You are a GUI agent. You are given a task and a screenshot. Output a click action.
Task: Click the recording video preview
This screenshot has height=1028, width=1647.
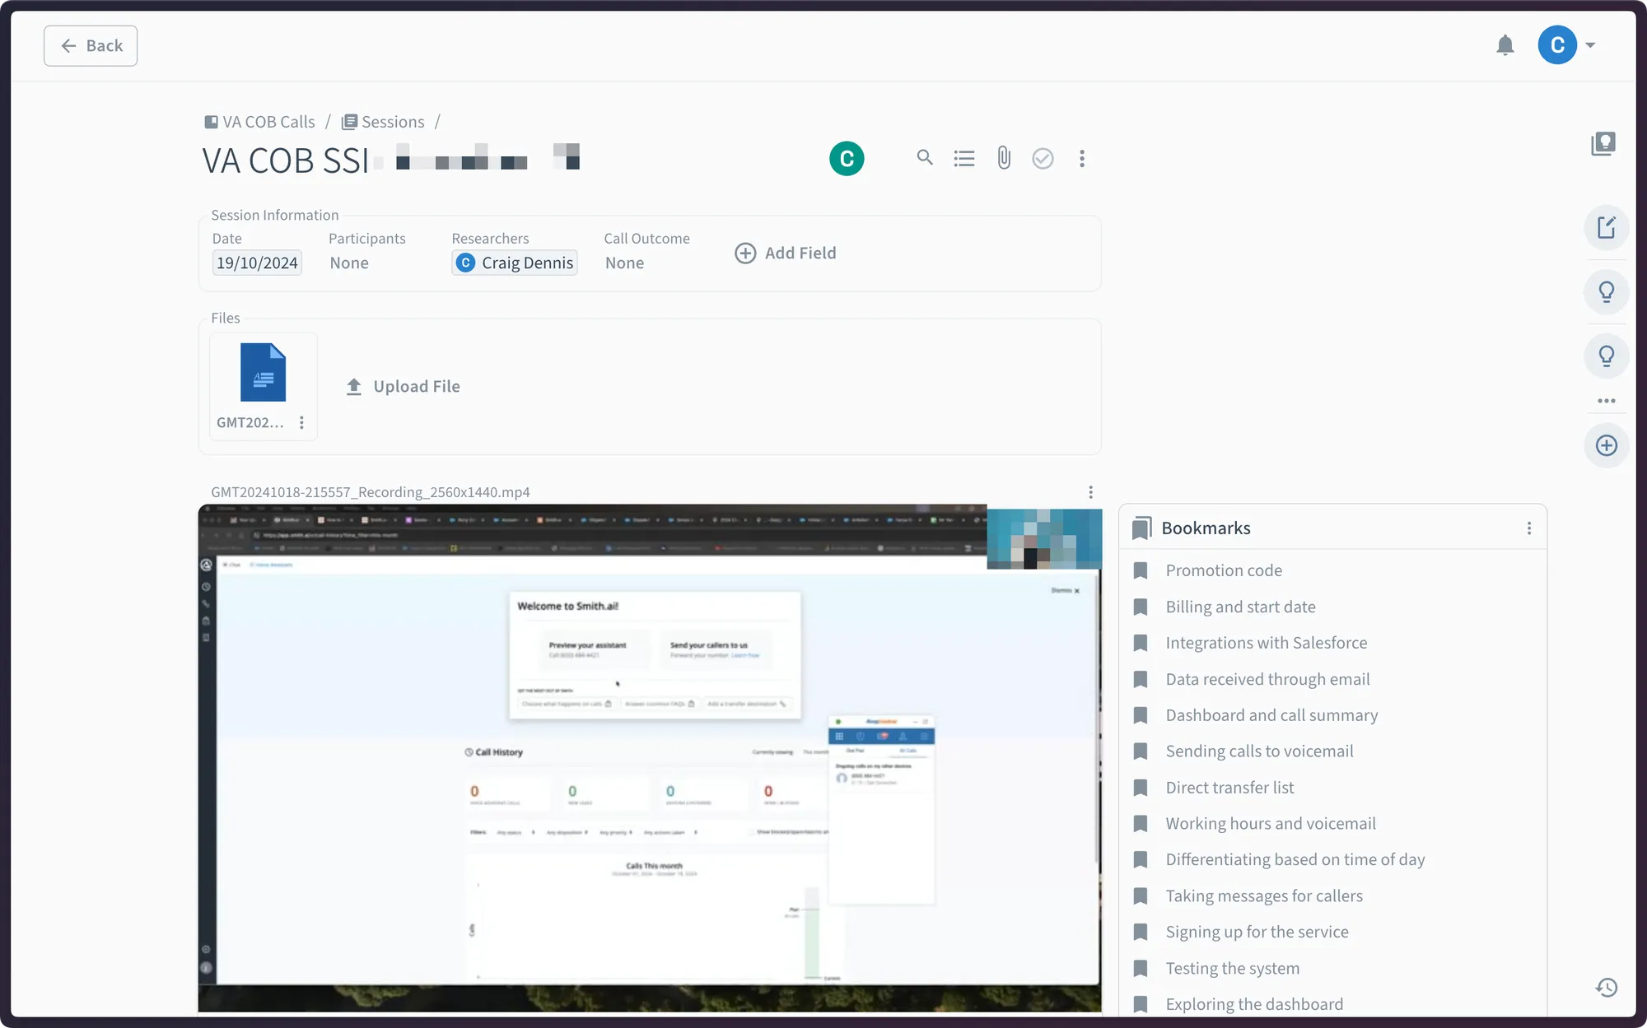coord(650,757)
